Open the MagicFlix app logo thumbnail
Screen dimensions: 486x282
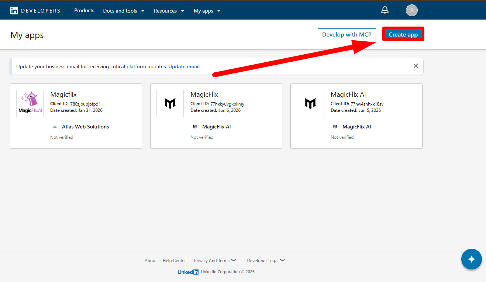click(x=170, y=103)
